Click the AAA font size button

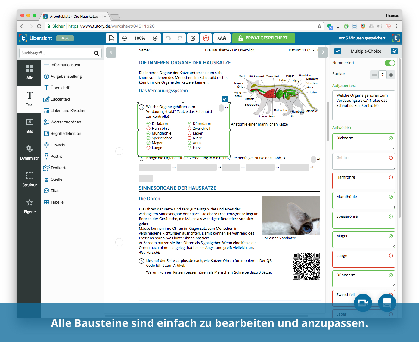222,38
